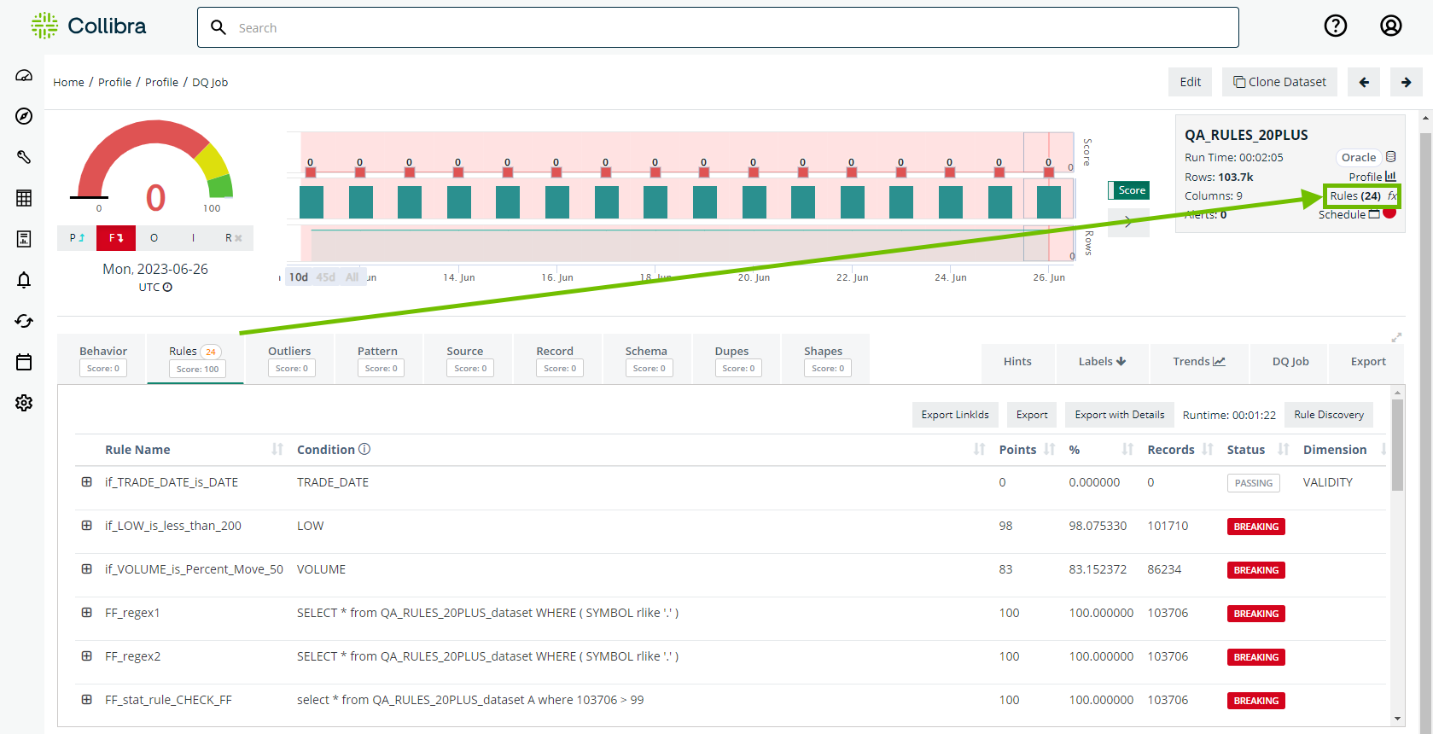
Task: Click the help question mark icon
Action: tap(1335, 26)
